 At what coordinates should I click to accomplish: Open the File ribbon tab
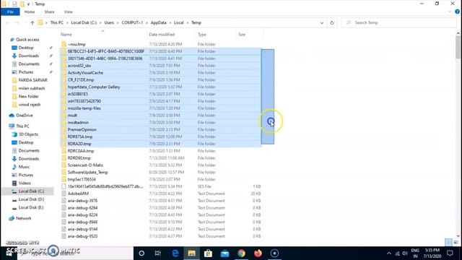10,12
